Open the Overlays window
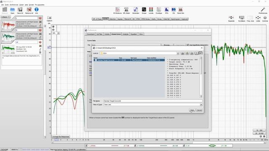Image resolution: width=269 pixels, height=151 pixels. tap(159, 10)
